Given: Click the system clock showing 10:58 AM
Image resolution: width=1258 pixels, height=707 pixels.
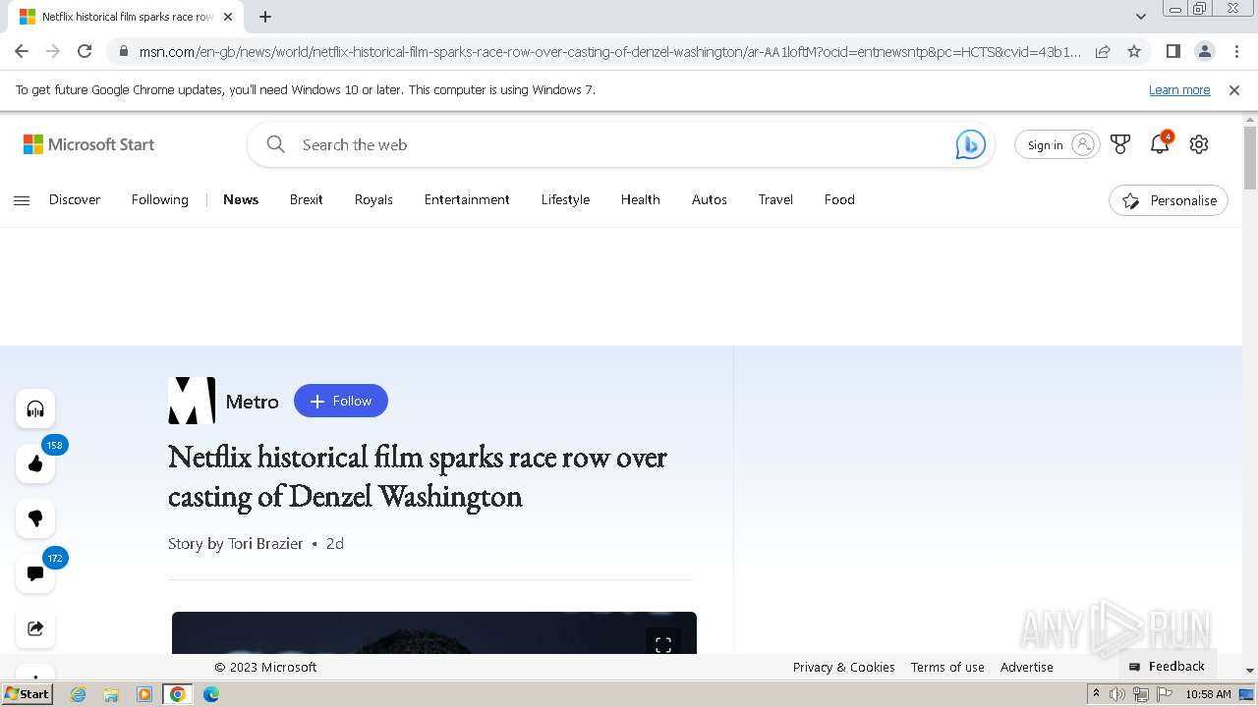Looking at the screenshot, I should tap(1208, 694).
